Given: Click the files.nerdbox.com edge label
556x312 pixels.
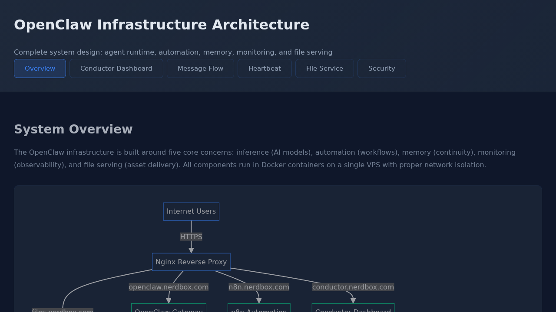Looking at the screenshot, I should tap(63, 310).
